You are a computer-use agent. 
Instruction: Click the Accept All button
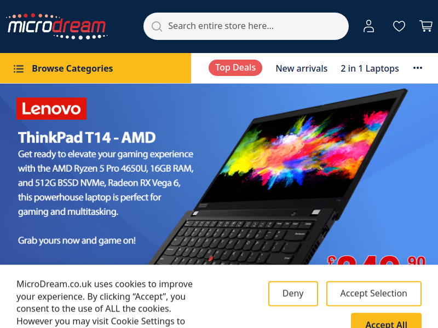pos(386,321)
